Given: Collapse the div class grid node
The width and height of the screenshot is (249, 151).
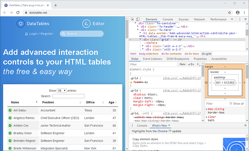Looking at the screenshot, I should click(140, 39).
